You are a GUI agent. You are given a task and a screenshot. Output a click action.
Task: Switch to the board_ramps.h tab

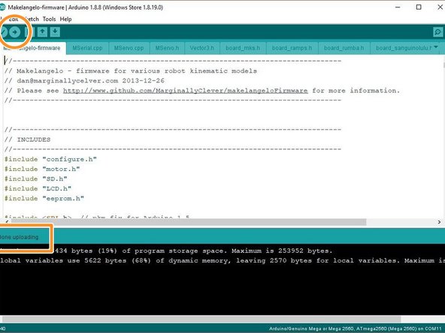tap(292, 48)
